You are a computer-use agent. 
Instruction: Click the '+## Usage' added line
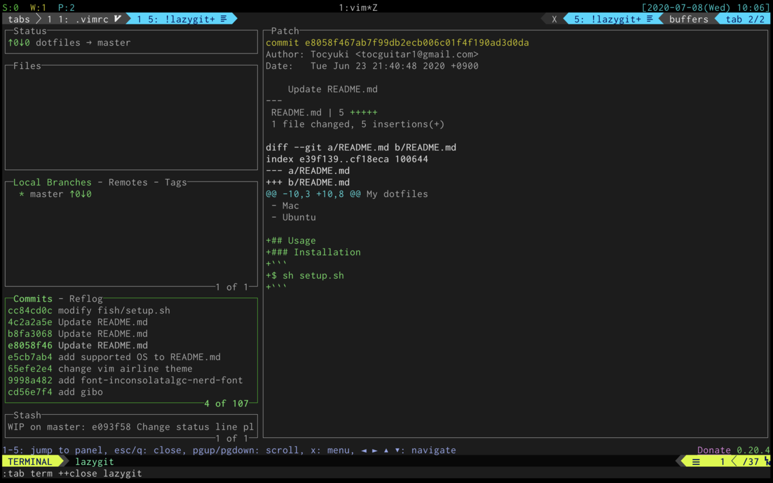click(291, 240)
